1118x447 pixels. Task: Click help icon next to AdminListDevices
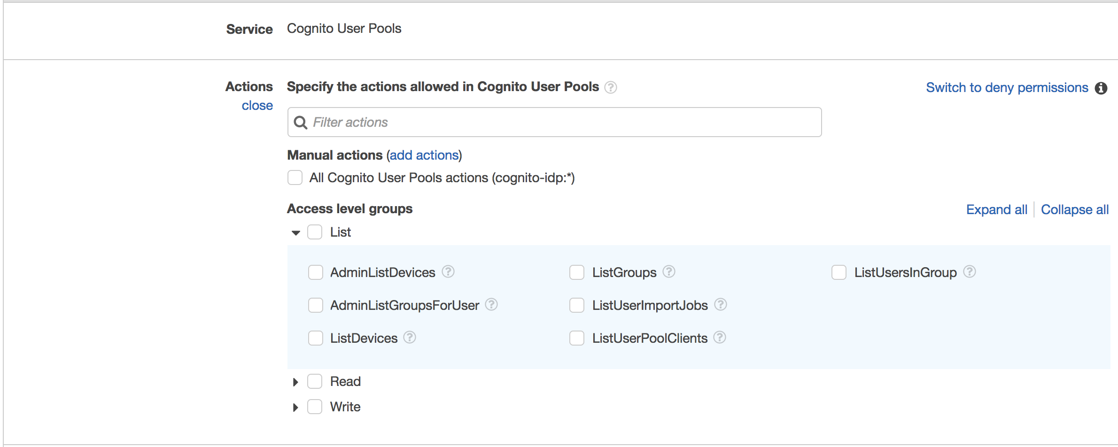point(448,272)
